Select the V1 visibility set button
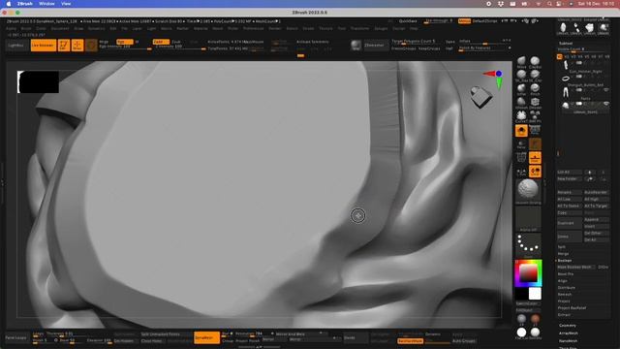This screenshot has height=349, width=620. (560, 57)
